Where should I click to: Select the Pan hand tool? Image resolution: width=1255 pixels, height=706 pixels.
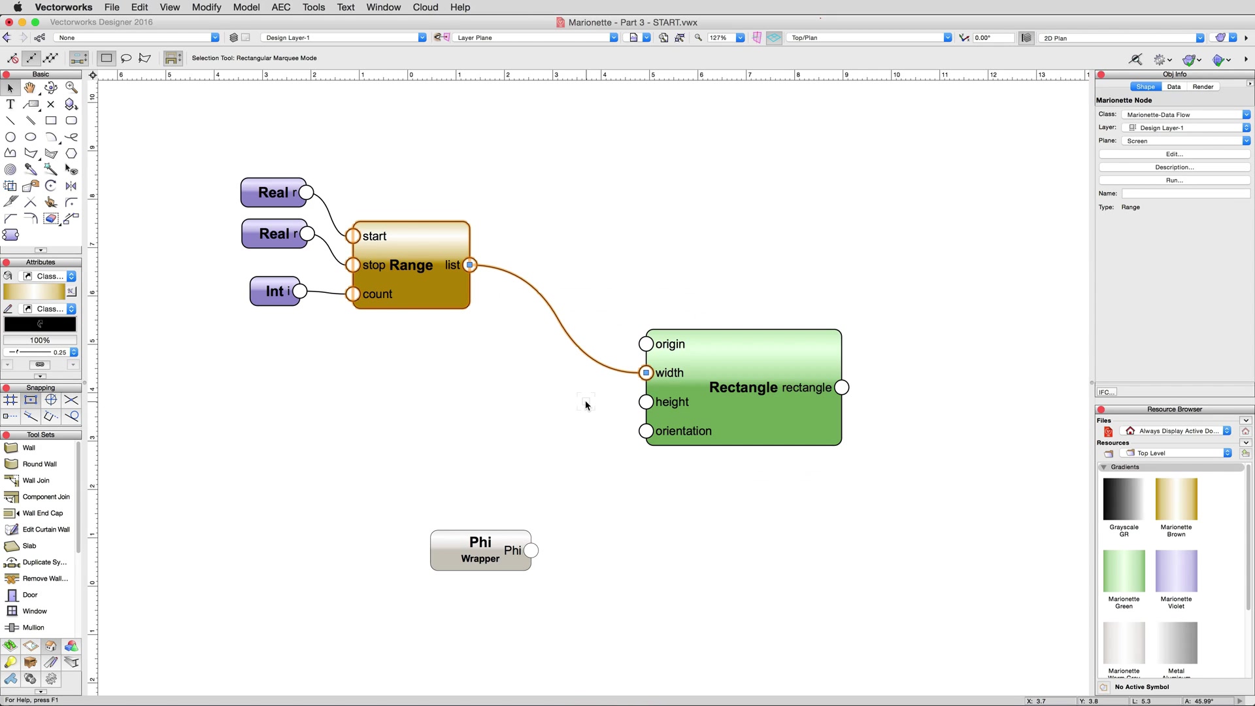click(30, 88)
